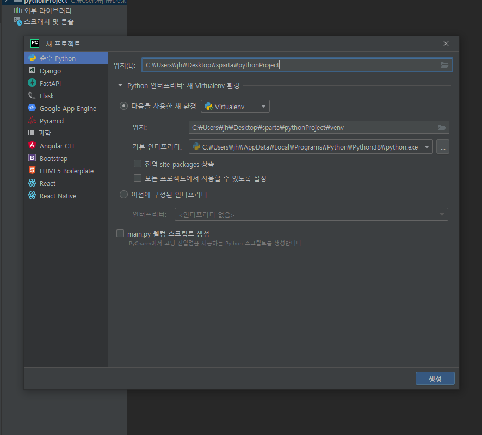
Task: Check main.py 웰컴 스크립트 생성 option
Action: point(120,233)
